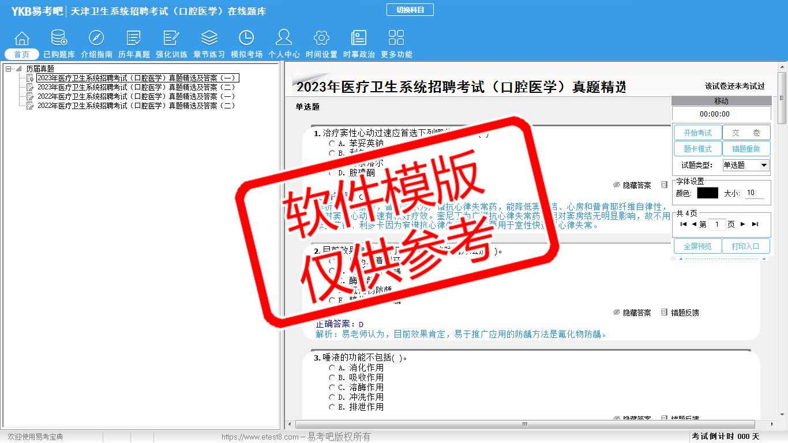Click document icon of 2022年 真题（二）

click(30, 106)
